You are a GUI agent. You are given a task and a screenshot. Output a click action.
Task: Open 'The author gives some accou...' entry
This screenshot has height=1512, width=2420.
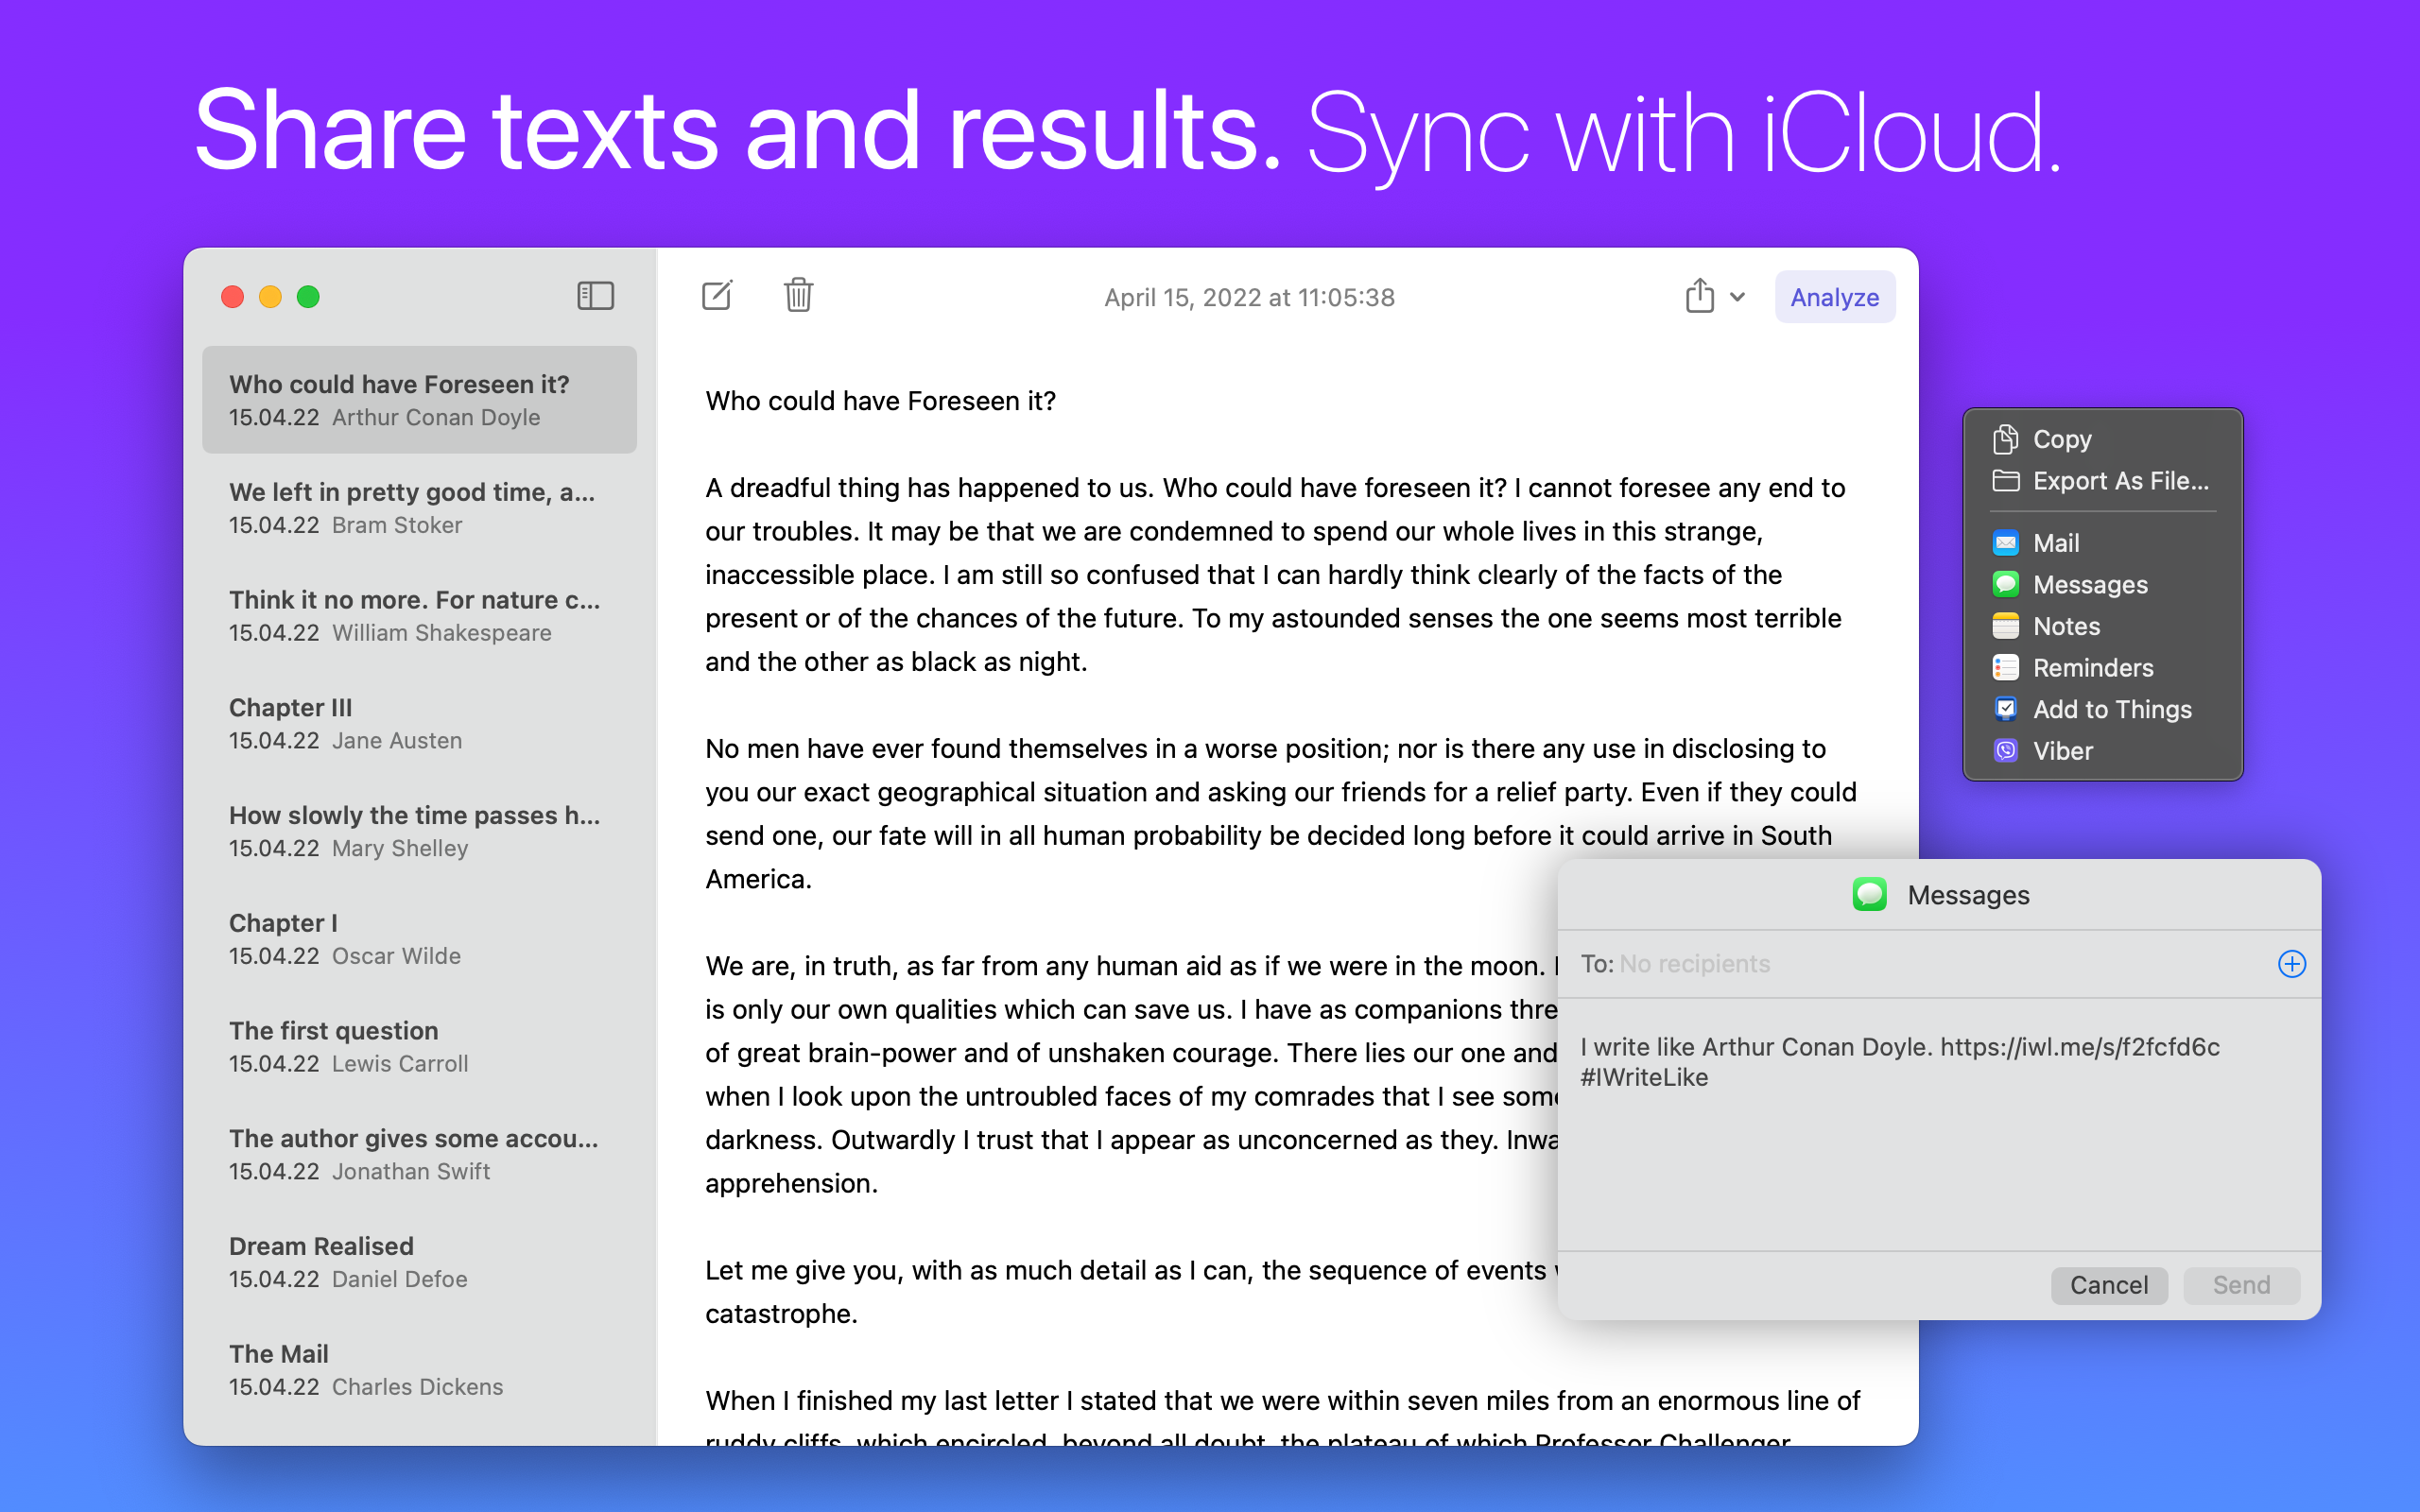(x=419, y=1155)
